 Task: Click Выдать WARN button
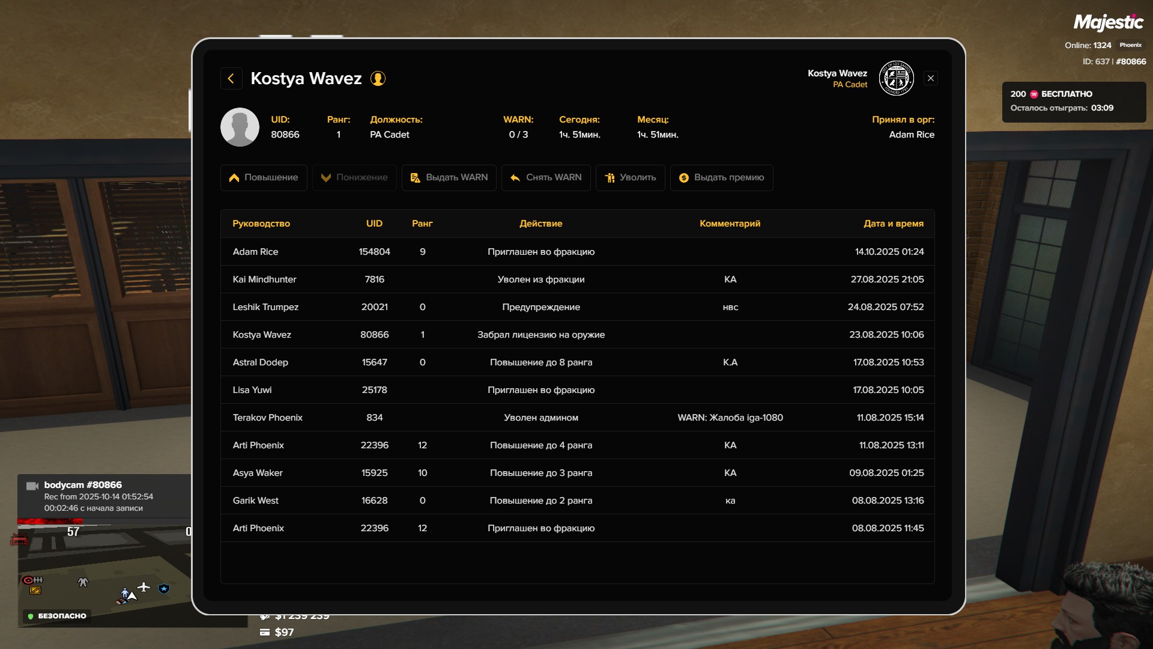449,178
